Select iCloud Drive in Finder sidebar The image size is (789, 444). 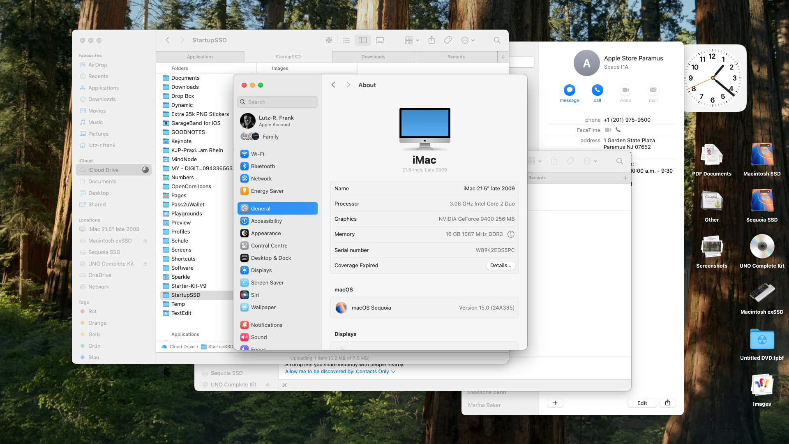(x=114, y=170)
